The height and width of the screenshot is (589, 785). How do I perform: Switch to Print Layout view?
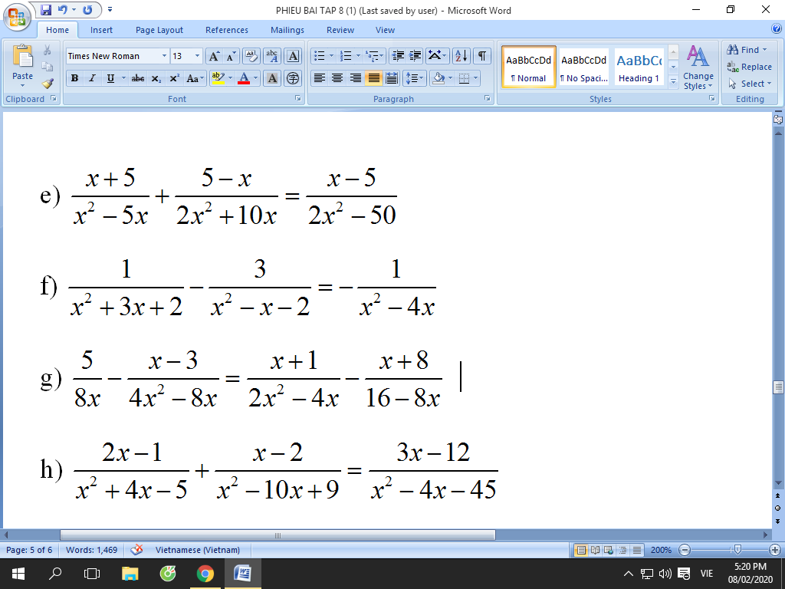click(x=581, y=550)
